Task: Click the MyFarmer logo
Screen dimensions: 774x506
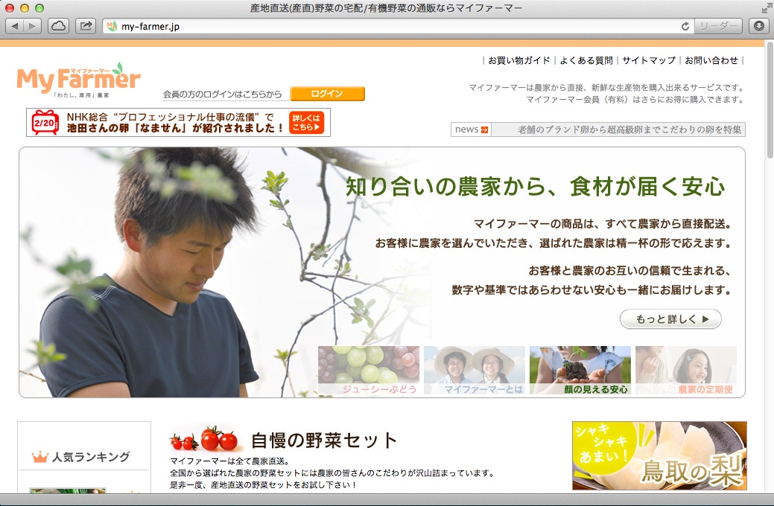Action: (78, 80)
